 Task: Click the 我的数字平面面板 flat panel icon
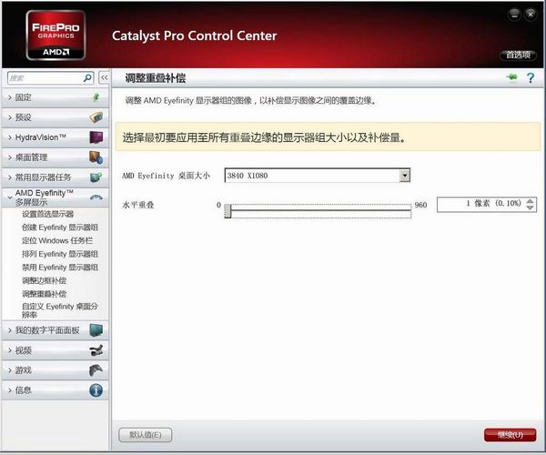tap(96, 330)
